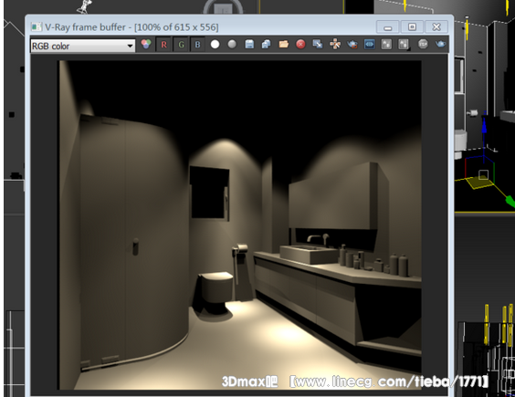The width and height of the screenshot is (515, 397).
Task: Stop rendering with the gray stop icon
Action: [423, 44]
